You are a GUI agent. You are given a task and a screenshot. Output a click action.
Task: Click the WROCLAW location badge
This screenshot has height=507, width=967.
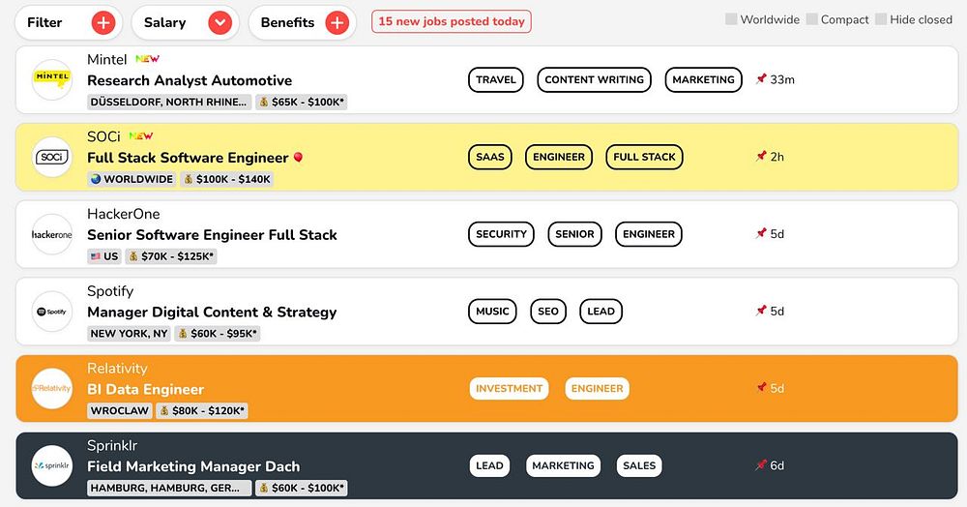click(x=120, y=410)
